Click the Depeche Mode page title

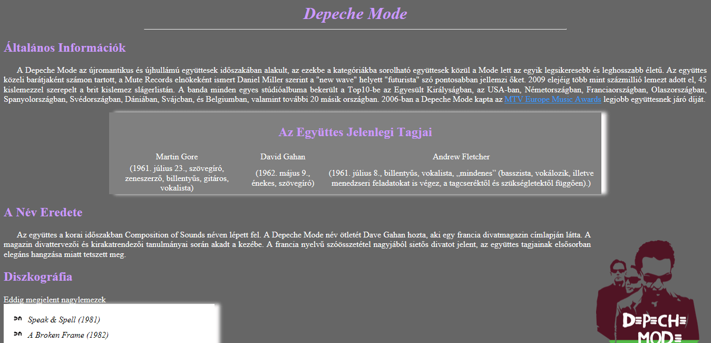[x=355, y=14]
